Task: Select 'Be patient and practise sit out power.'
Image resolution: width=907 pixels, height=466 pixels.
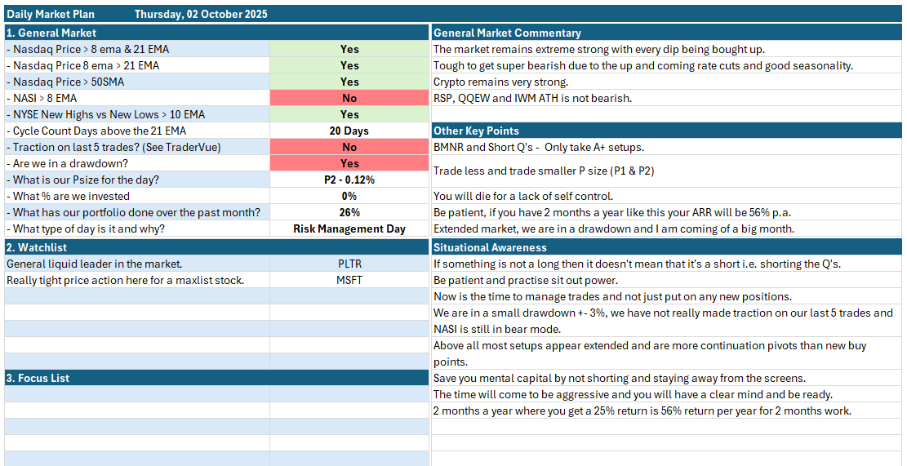Action: coord(667,280)
